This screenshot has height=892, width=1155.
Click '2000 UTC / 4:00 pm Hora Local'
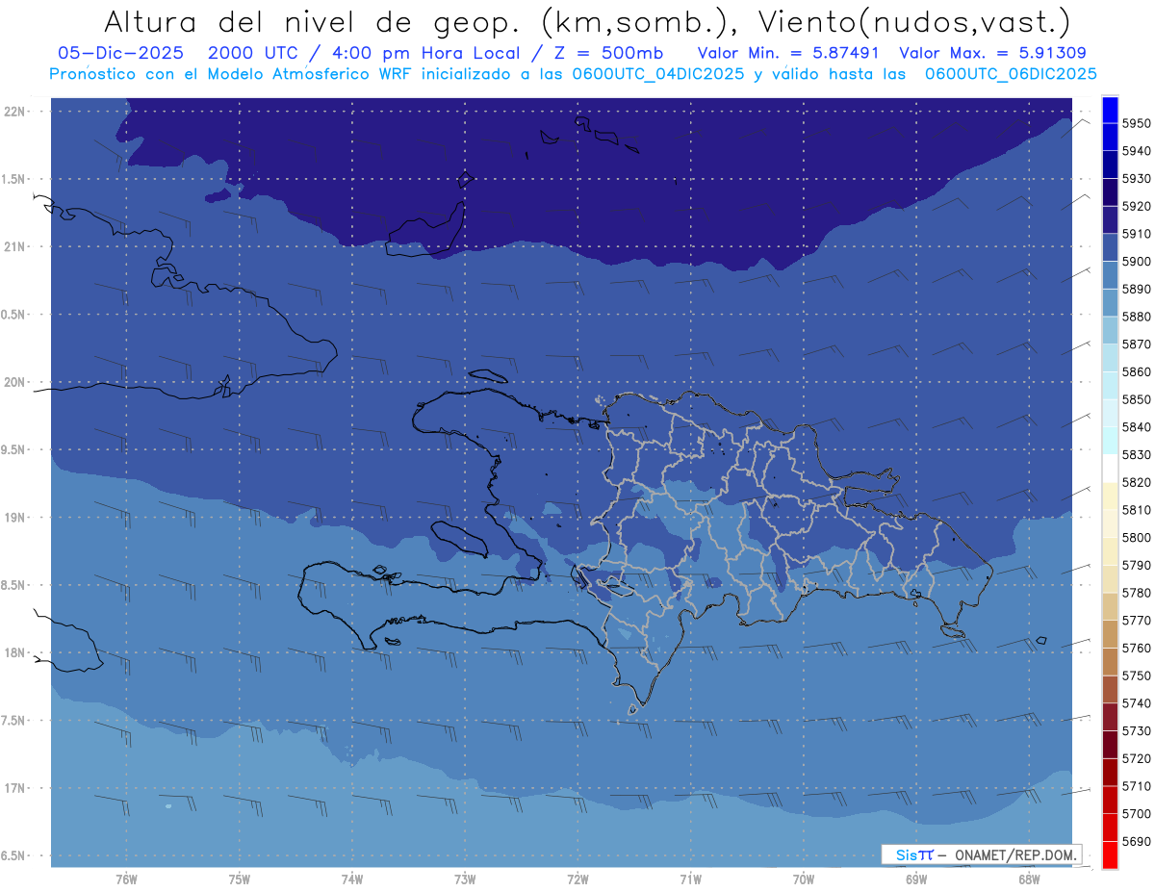click(363, 53)
